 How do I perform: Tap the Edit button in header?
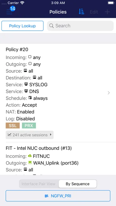click(94, 12)
